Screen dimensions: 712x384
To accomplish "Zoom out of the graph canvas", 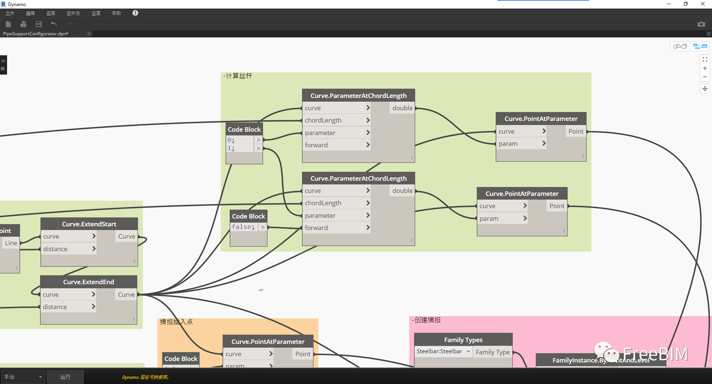I will pyautogui.click(x=705, y=77).
